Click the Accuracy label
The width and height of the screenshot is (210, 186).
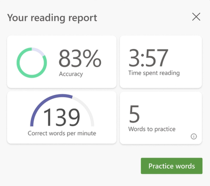(71, 74)
